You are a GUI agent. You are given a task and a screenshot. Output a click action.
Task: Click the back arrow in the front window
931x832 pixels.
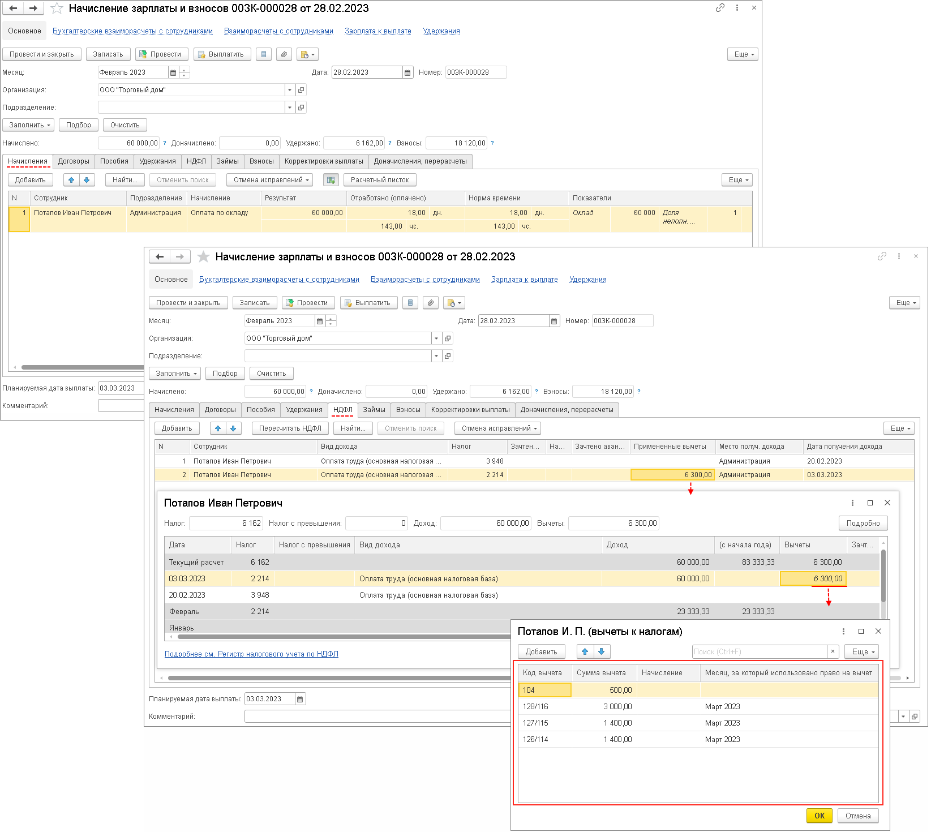[x=160, y=257]
